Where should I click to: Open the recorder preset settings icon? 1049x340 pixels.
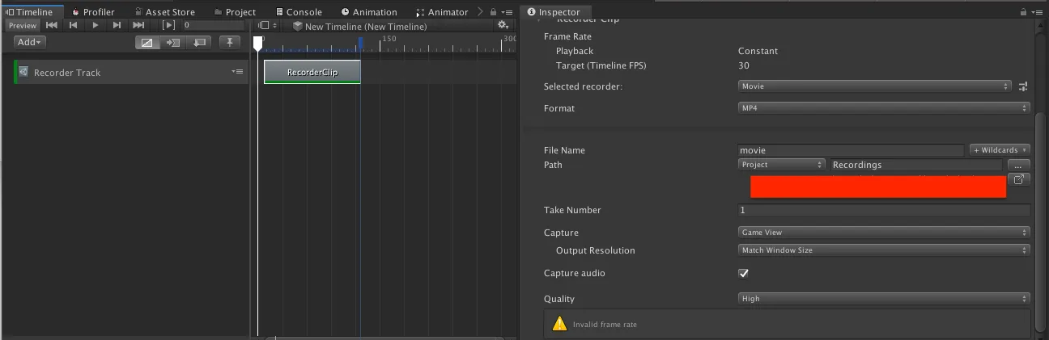click(x=1022, y=86)
